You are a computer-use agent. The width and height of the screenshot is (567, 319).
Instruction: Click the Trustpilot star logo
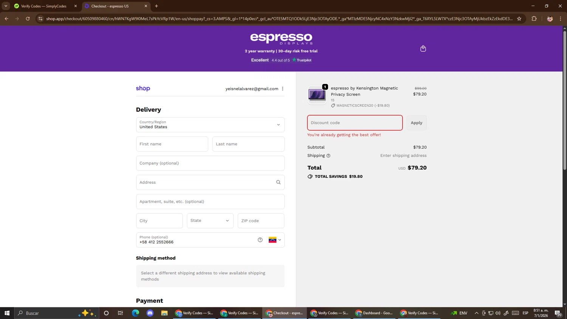click(302, 60)
